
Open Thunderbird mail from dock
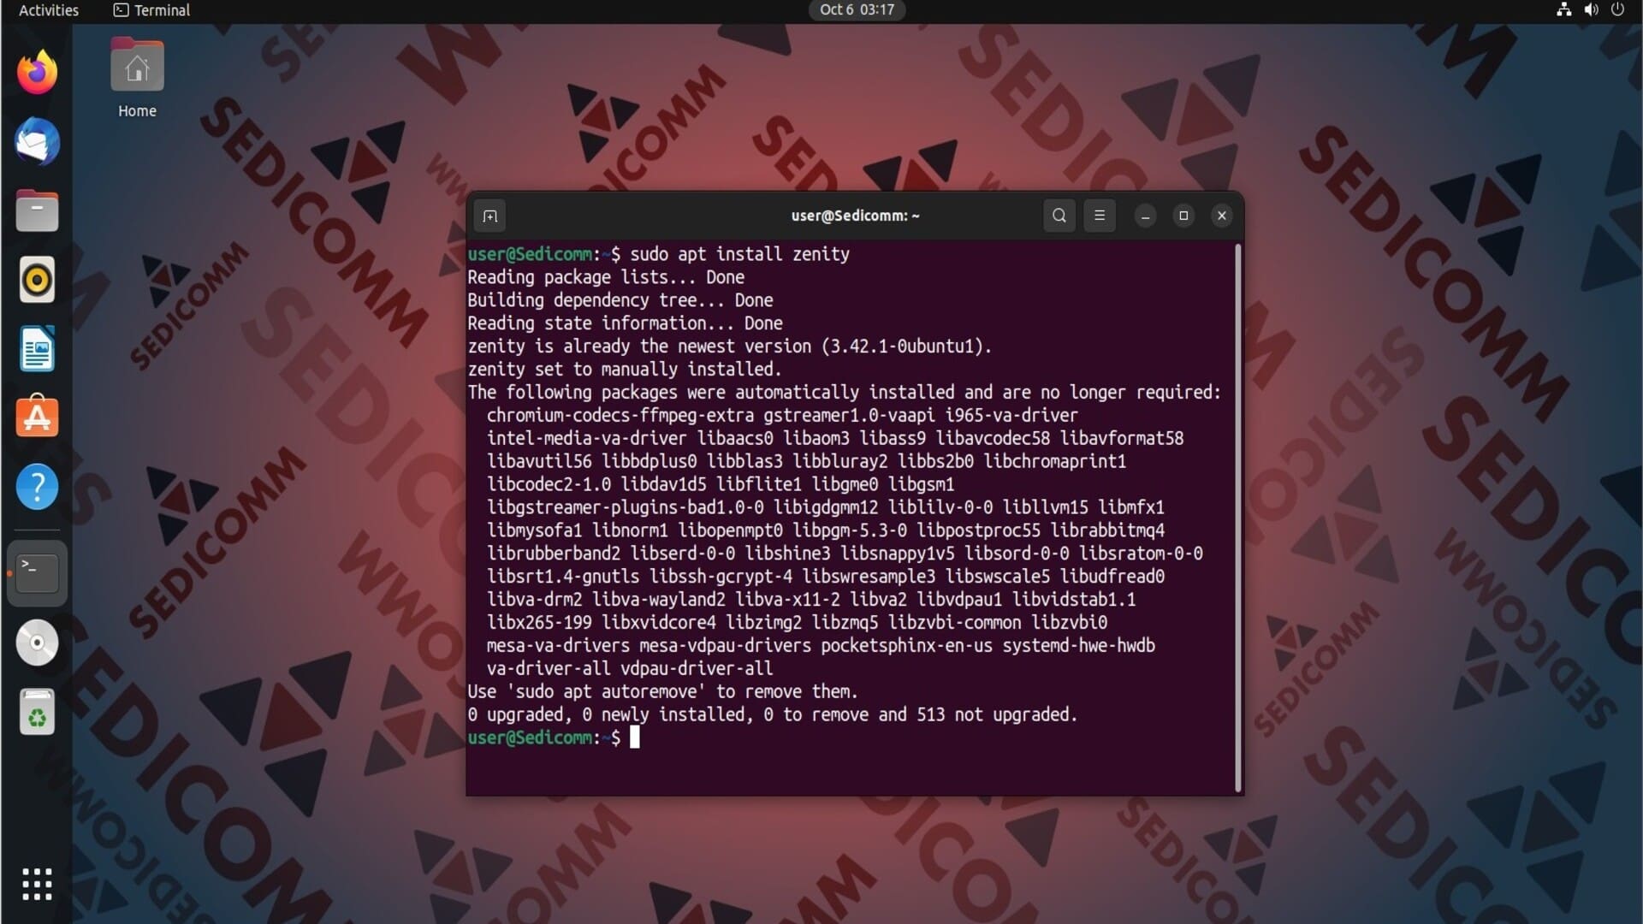pyautogui.click(x=37, y=142)
